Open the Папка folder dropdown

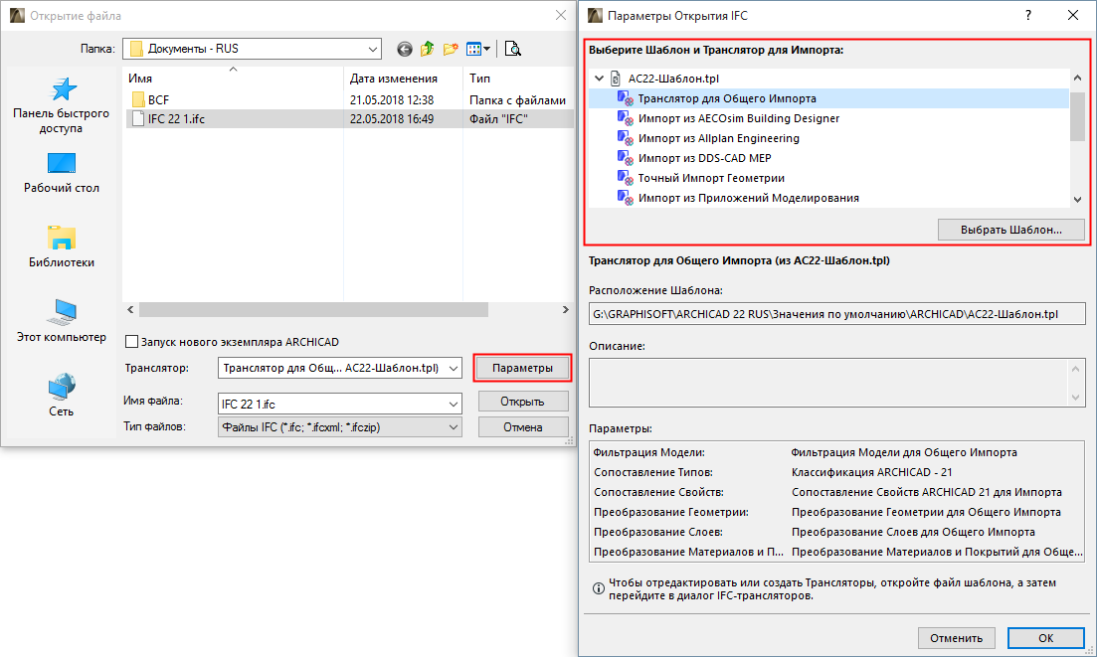(373, 49)
